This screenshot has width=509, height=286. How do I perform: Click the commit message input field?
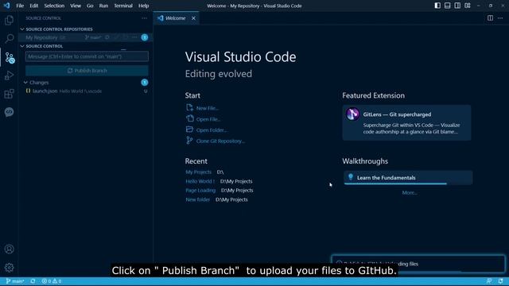click(x=87, y=56)
